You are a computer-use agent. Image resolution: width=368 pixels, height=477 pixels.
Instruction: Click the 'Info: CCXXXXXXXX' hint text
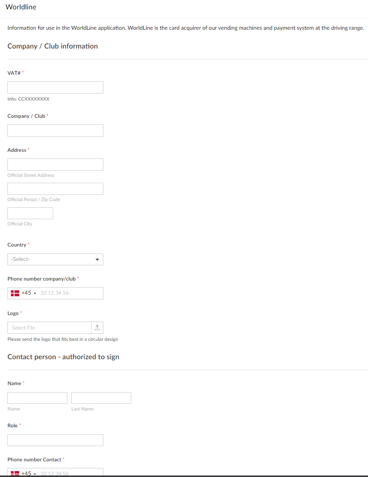point(28,99)
